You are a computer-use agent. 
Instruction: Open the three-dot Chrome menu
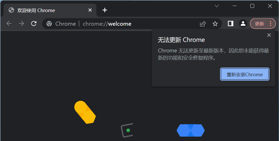271,23
